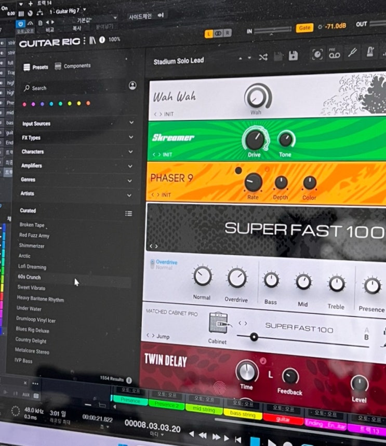Click the Phaser 9 Rate knob
This screenshot has height=446, width=386.
click(x=253, y=182)
